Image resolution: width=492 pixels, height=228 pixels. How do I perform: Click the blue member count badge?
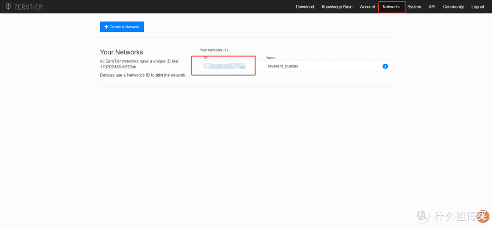tap(385, 66)
